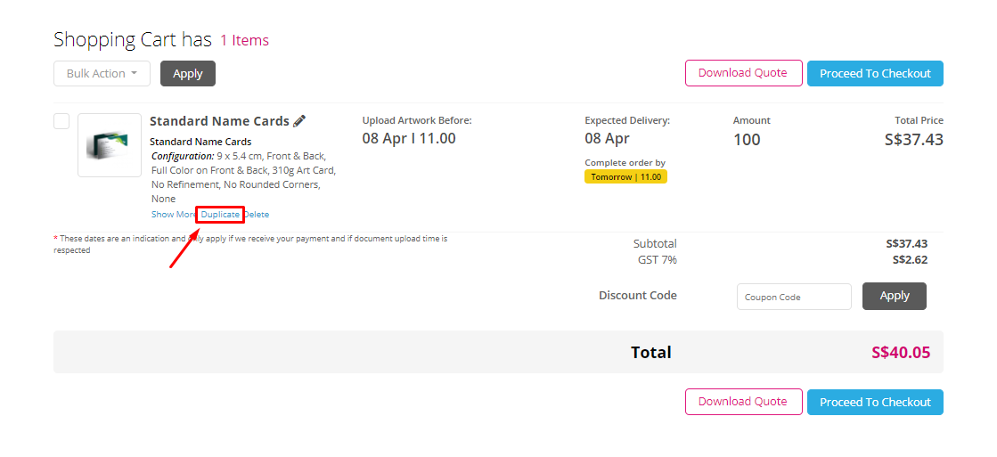Click the pencil edit icon beside Standard Name Cards
This screenshot has width=997, height=457.
[299, 121]
